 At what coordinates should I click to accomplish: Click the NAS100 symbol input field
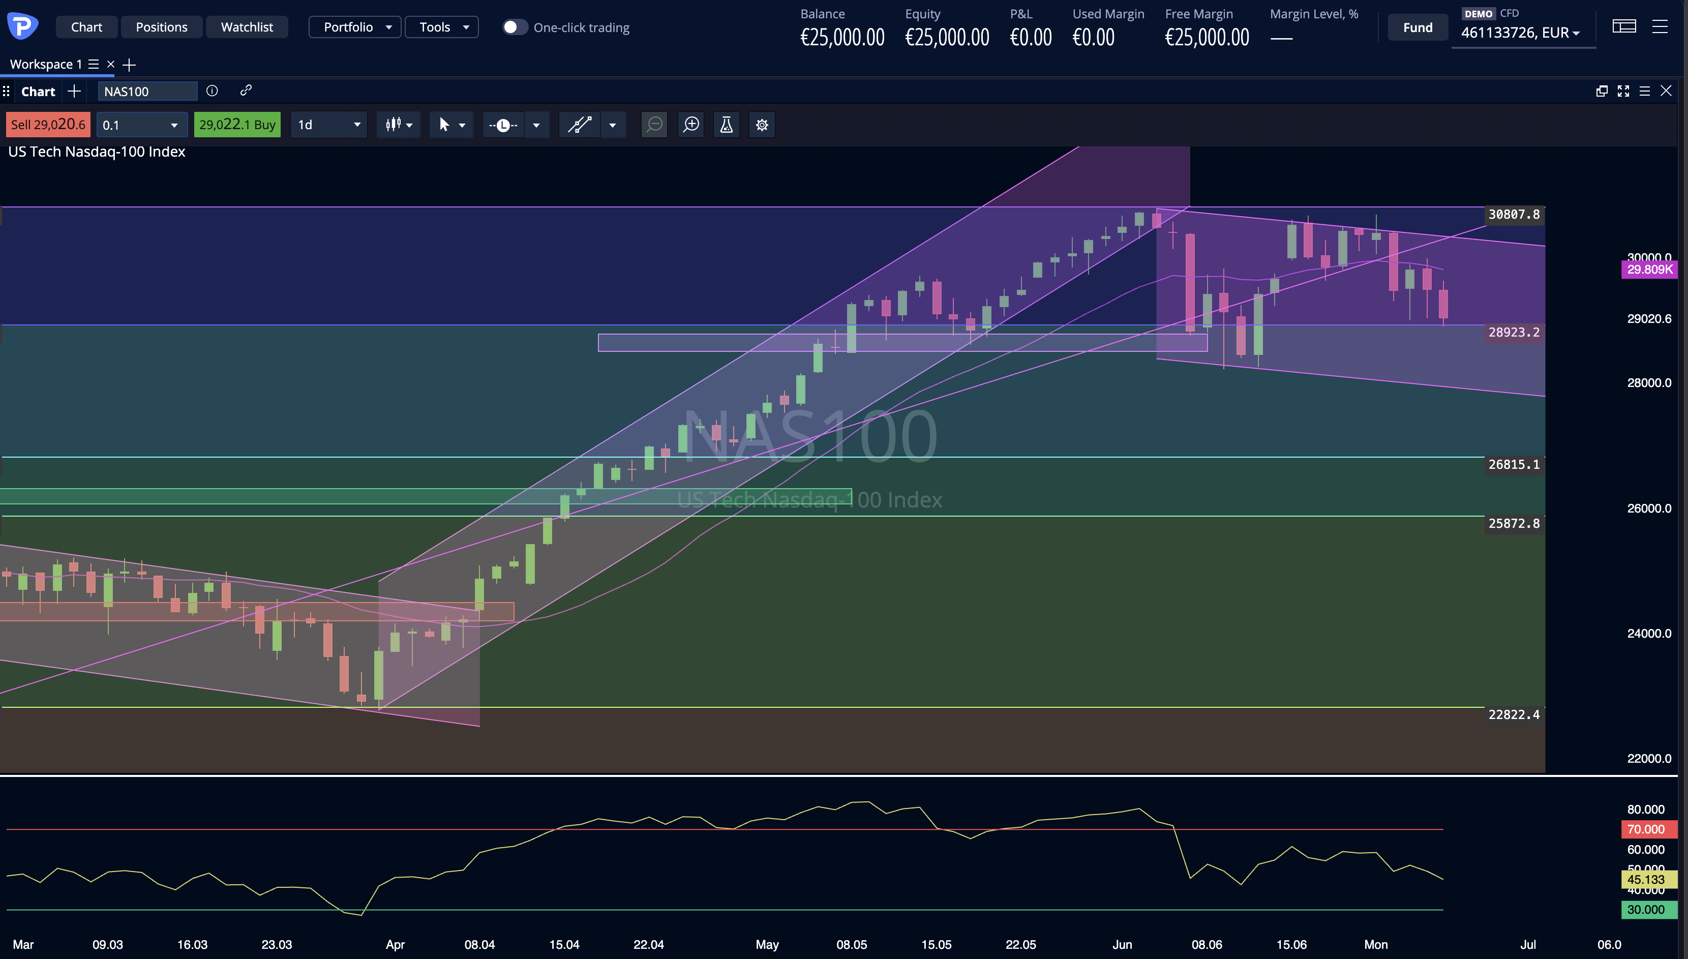click(147, 91)
